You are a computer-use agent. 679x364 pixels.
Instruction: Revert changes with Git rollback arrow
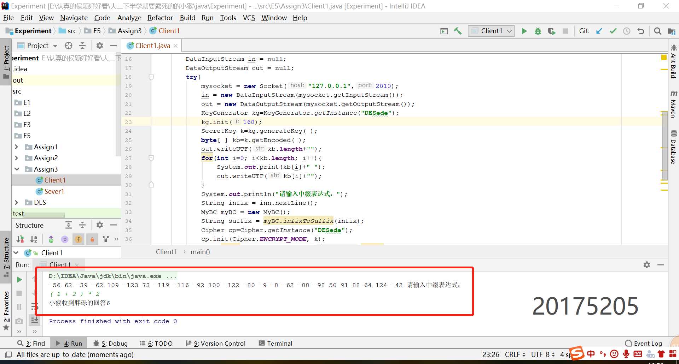pos(640,31)
